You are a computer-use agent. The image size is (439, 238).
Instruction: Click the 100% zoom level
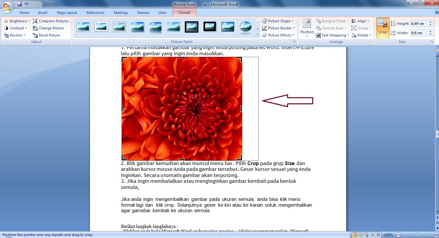(388, 235)
